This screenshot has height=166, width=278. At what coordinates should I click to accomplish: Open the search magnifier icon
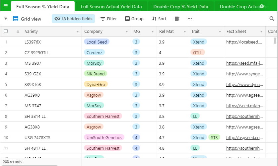tap(272, 19)
